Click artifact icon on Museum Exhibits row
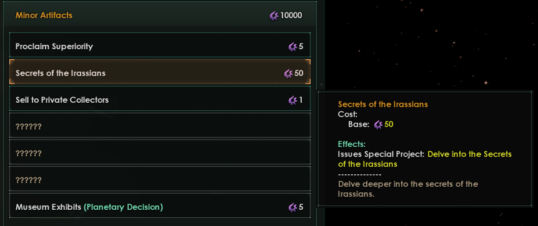Screen dimensions: 538x226 click(292, 207)
